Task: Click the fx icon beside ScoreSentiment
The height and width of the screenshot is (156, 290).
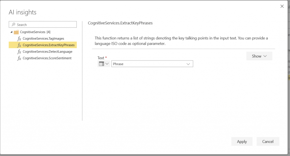Action: click(x=19, y=58)
